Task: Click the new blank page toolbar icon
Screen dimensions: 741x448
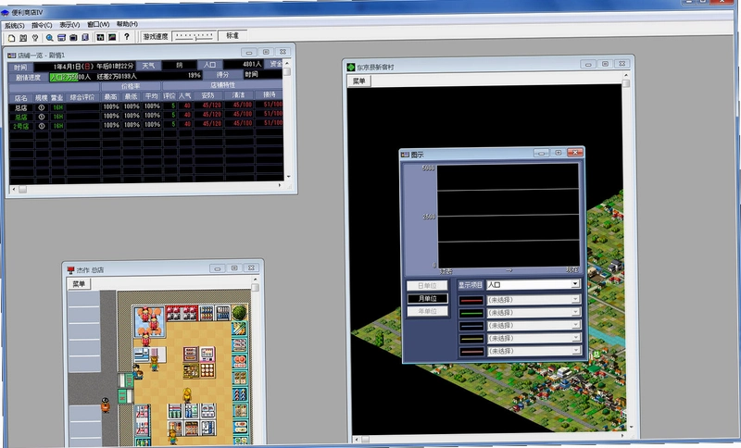Action: point(11,37)
